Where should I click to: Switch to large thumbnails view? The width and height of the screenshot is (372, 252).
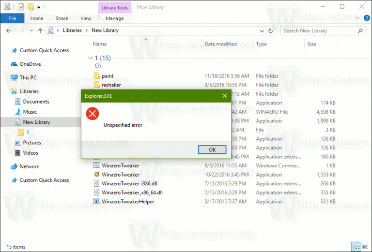pos(365,247)
